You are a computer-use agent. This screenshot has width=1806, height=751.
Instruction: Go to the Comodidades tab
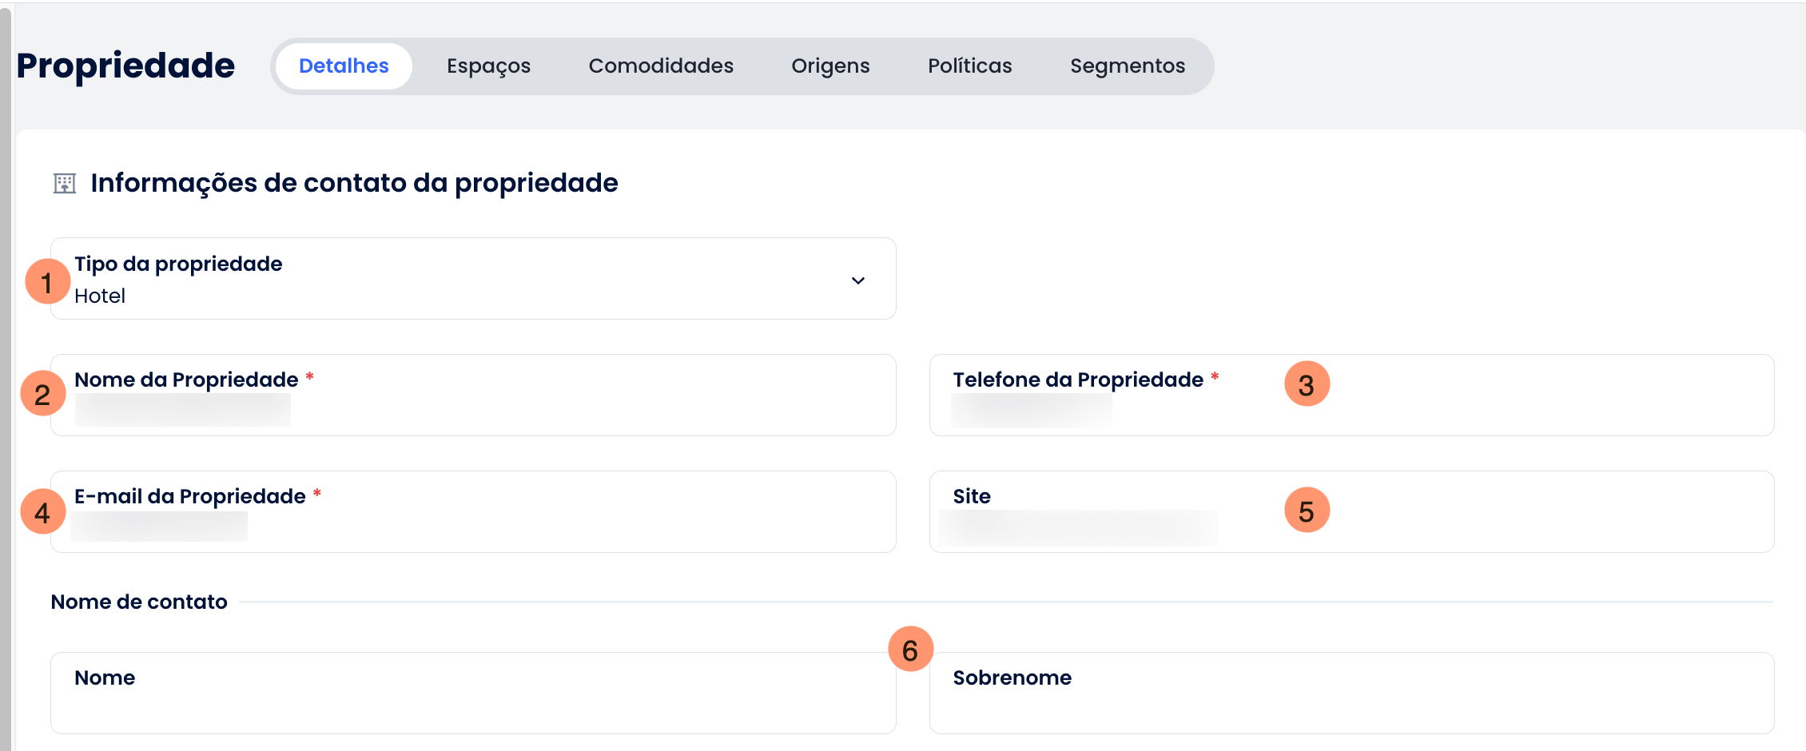click(x=661, y=66)
